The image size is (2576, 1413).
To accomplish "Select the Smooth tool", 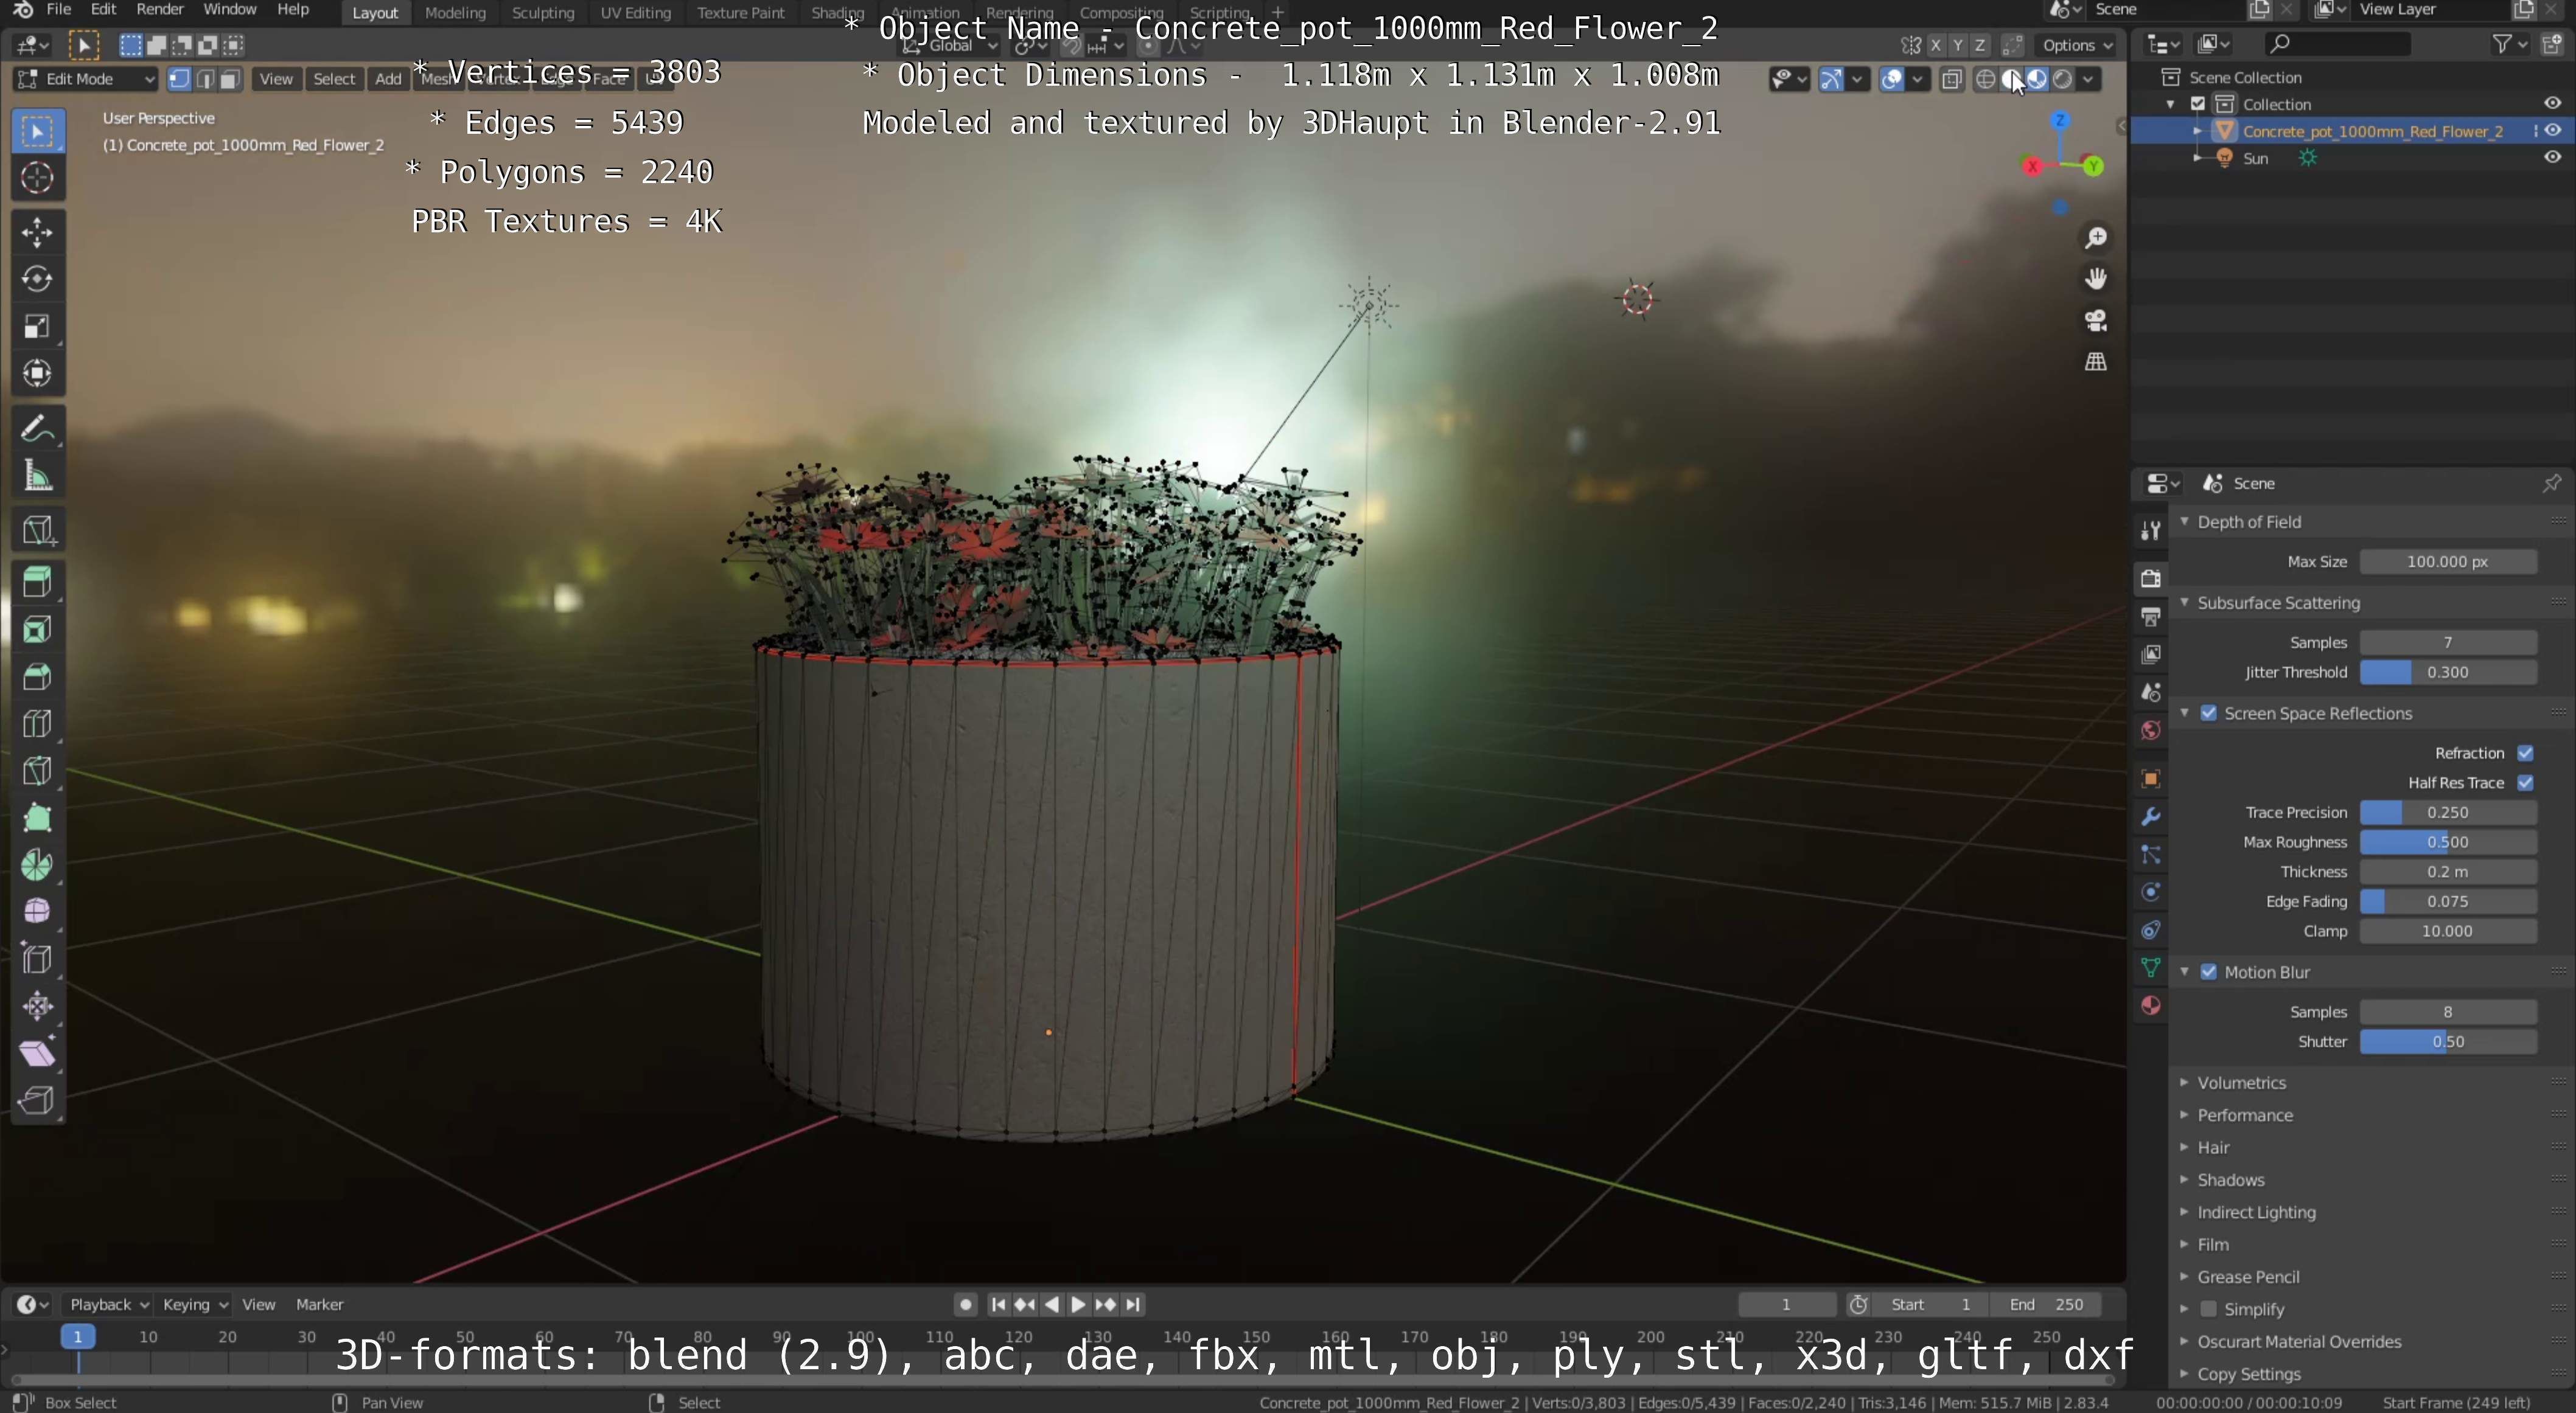I will [37, 911].
